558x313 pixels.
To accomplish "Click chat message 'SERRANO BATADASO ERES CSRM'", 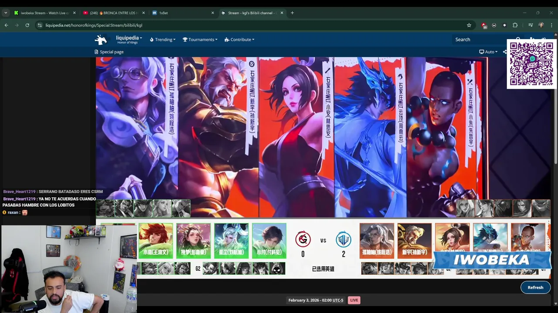I will point(71,192).
